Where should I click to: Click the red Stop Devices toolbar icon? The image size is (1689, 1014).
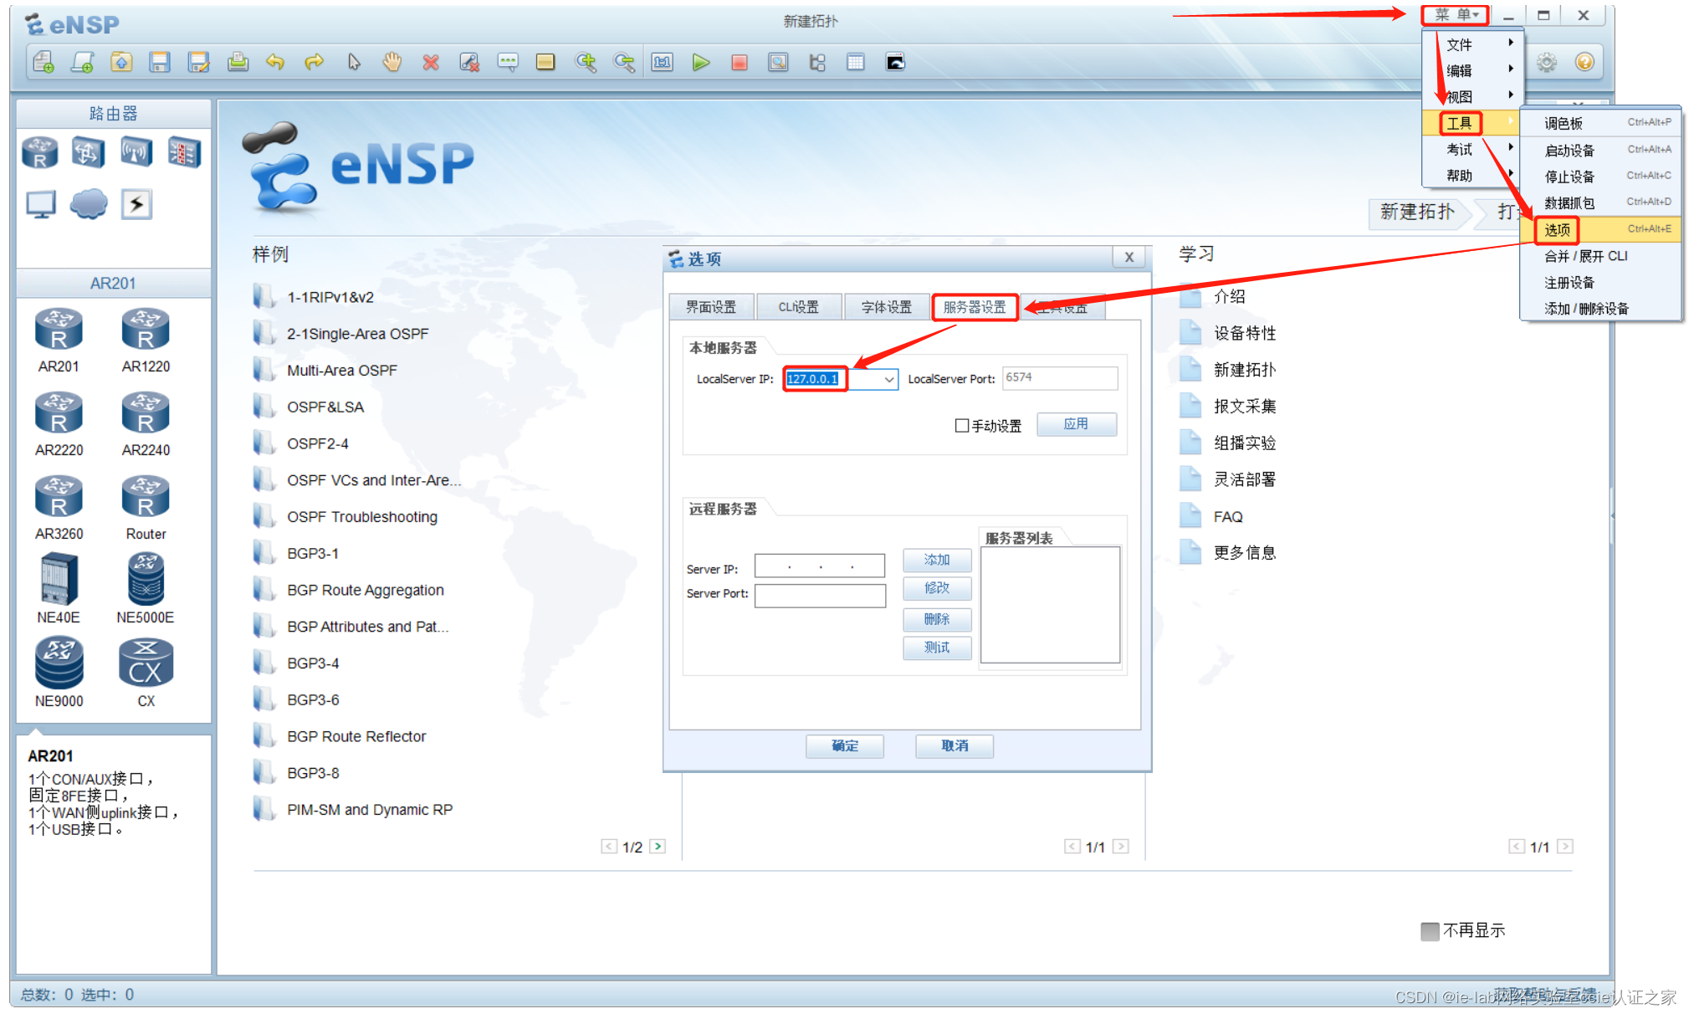pyautogui.click(x=740, y=63)
